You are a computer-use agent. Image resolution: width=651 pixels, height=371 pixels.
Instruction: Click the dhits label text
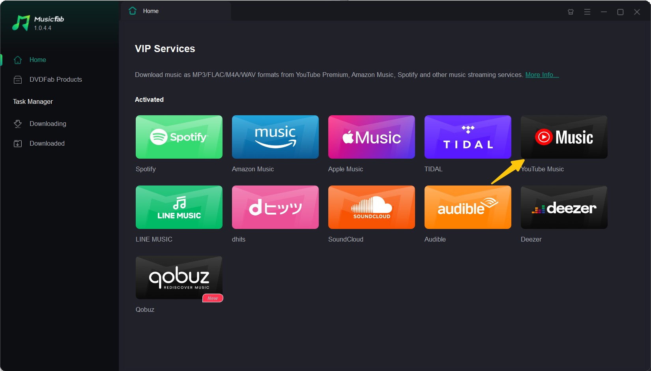239,239
